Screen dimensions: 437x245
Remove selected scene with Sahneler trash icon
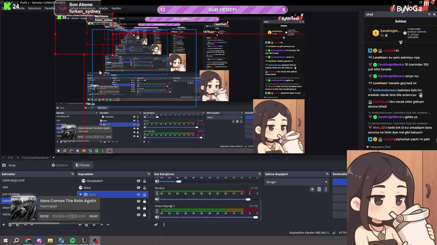[10, 225]
